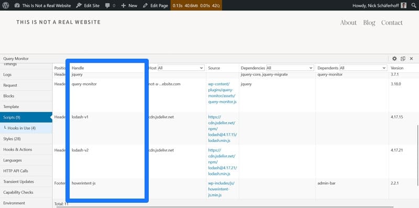This screenshot has width=419, height=208.
Task: Click the lodash-v1 handle cell
Action: point(80,117)
